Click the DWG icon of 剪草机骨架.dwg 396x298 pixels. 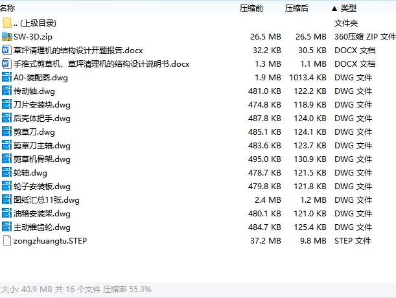tap(6, 159)
